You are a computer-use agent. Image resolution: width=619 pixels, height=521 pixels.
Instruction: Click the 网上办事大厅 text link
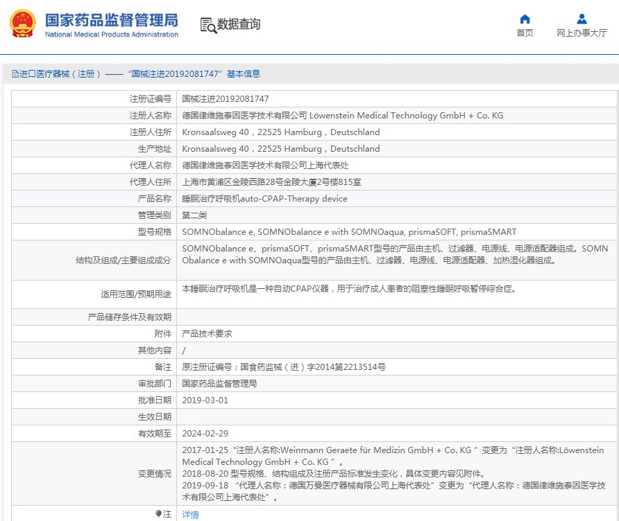pos(582,33)
